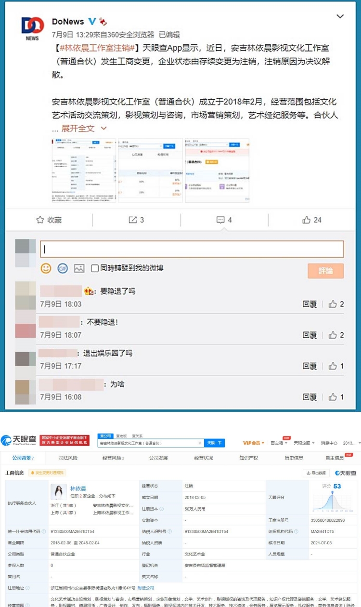Open second thumbnail image in post
Image resolution: width=361 pixels, height=607 pixels.
150,170
